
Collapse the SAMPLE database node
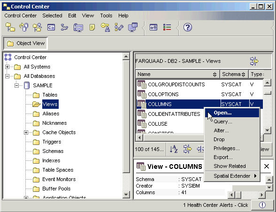point(16,85)
